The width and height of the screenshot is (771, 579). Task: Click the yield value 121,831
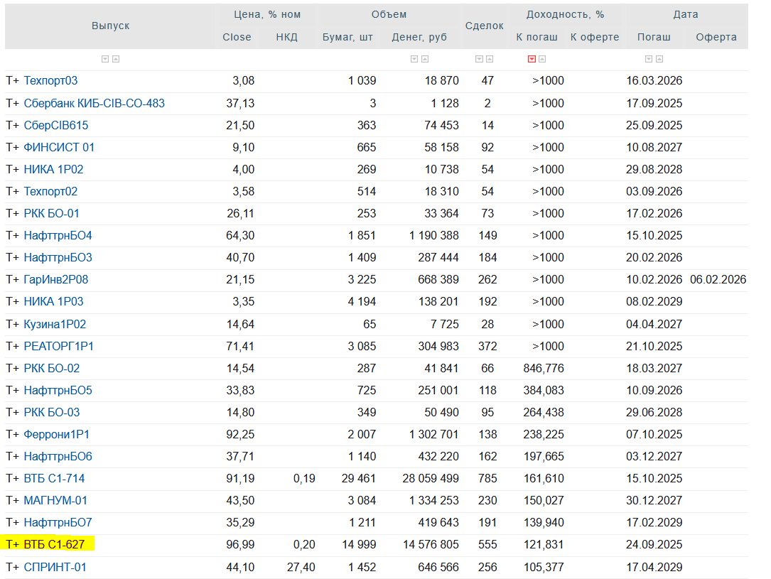(544, 545)
